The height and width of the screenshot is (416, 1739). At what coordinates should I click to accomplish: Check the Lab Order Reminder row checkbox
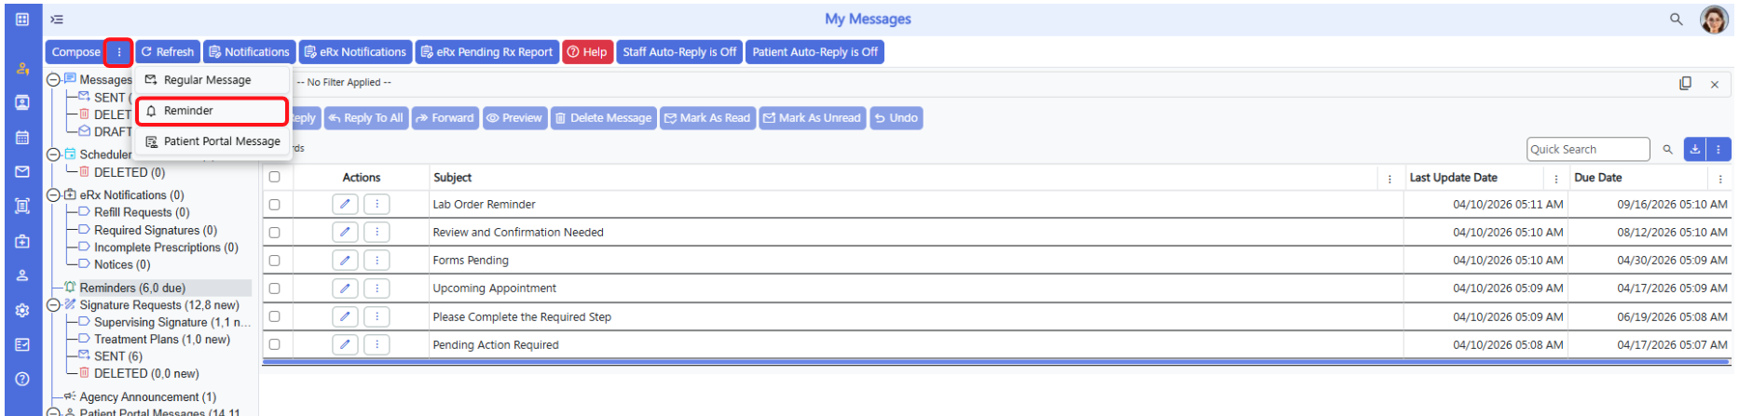pyautogui.click(x=274, y=204)
